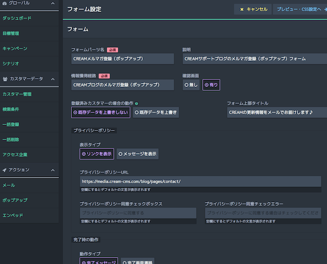Image resolution: width=327 pixels, height=264 pixels.
Task: Click the 完了時の動作 group label
Action: pos(86,240)
